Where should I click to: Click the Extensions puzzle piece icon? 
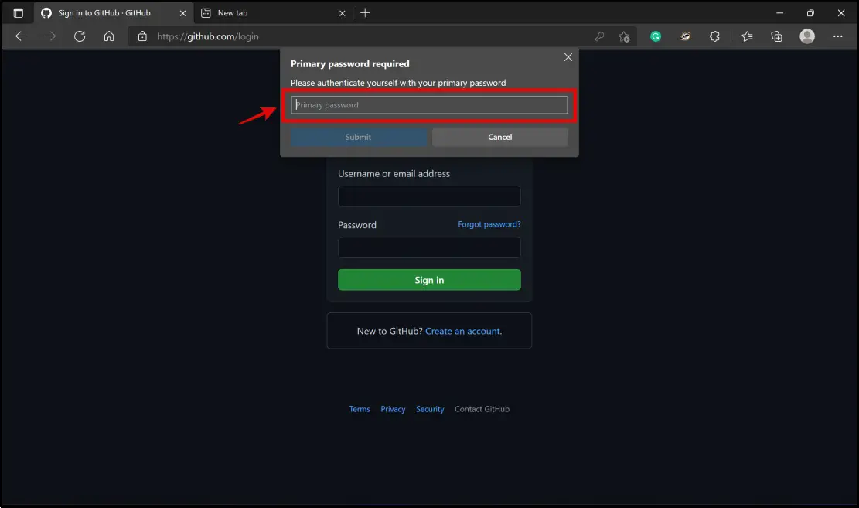tap(714, 36)
